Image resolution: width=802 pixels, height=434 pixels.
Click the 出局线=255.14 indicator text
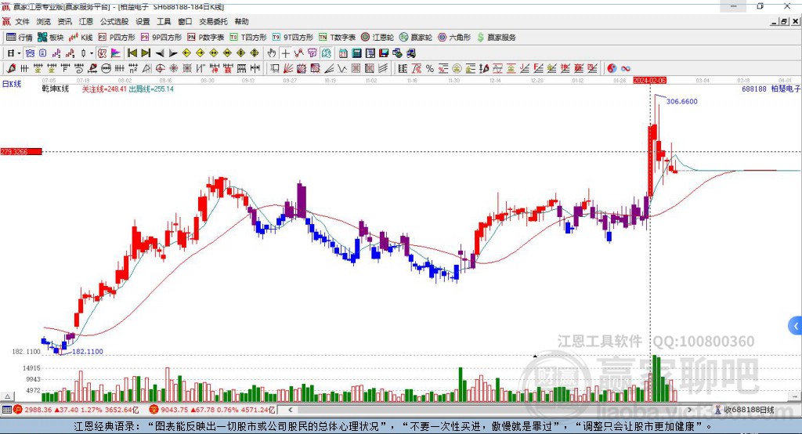pyautogui.click(x=151, y=89)
